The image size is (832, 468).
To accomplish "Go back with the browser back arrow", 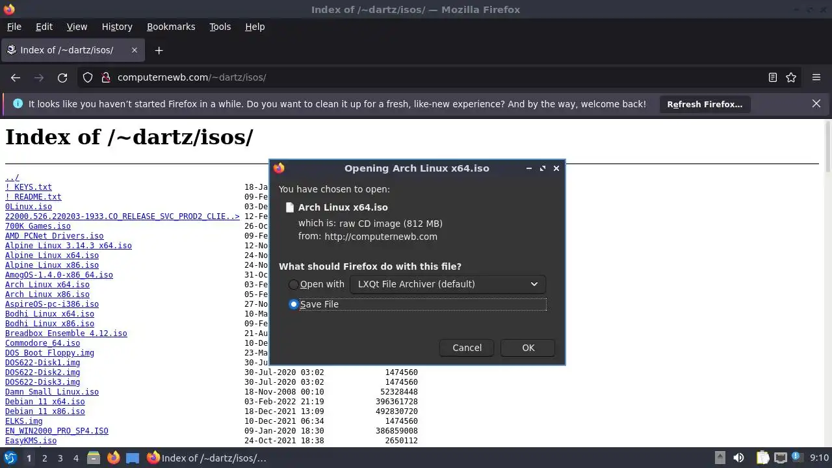I will pos(16,77).
